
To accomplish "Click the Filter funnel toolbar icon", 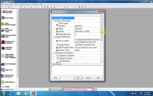I will [57, 7].
